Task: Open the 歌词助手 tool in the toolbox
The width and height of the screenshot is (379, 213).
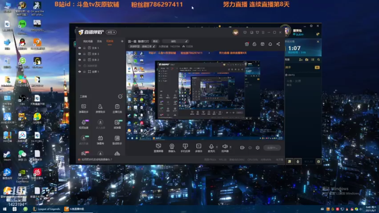Action: (117, 140)
